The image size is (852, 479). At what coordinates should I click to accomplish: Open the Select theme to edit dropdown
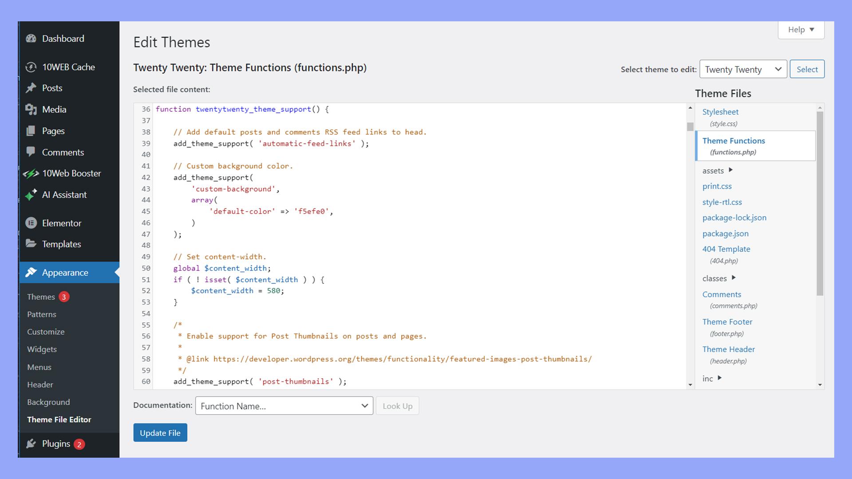click(x=743, y=69)
